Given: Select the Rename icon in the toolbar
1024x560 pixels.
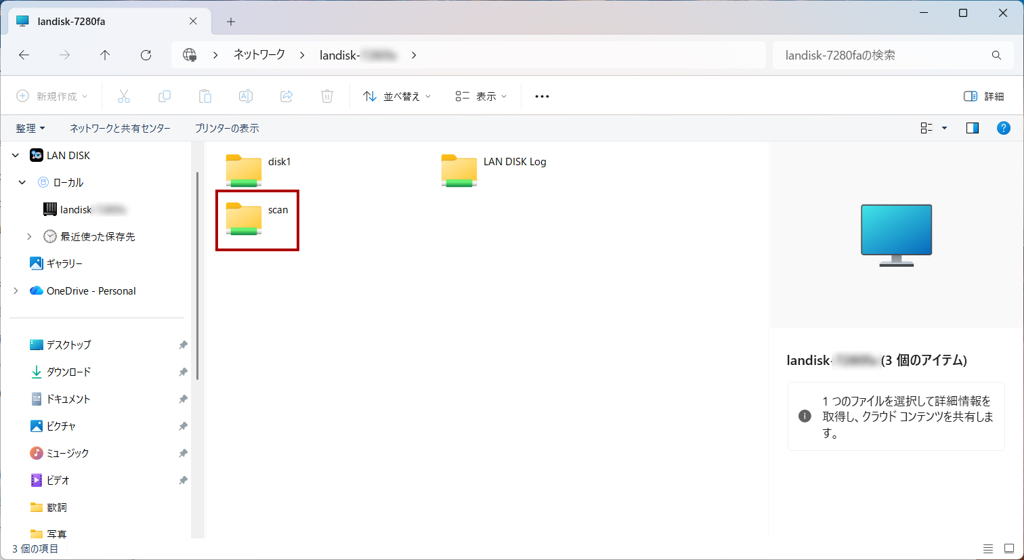Looking at the screenshot, I should point(245,95).
